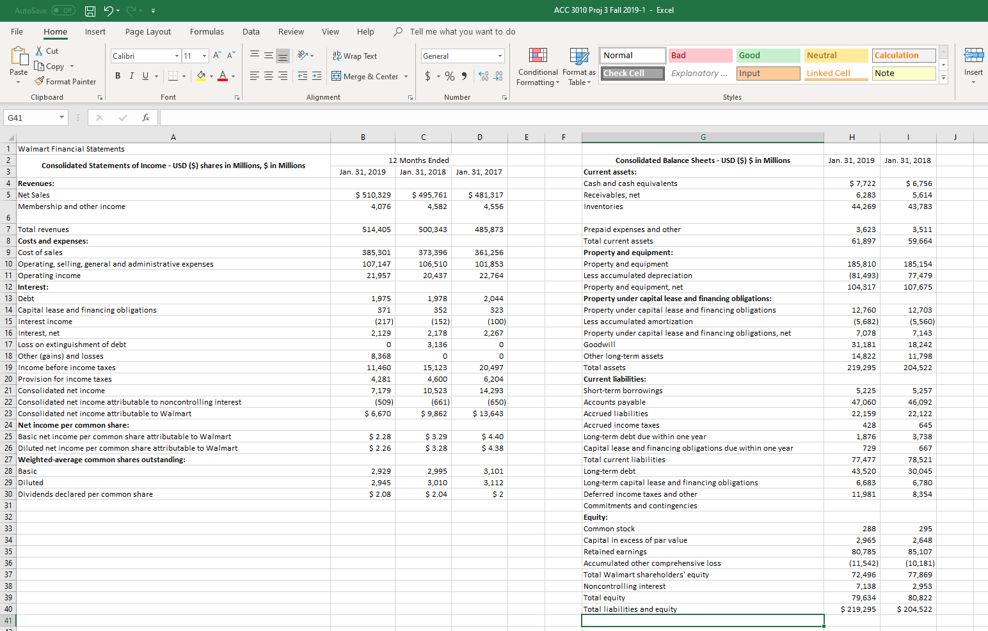Open the font name Calibri dropdown
988x631 pixels.
tap(177, 56)
